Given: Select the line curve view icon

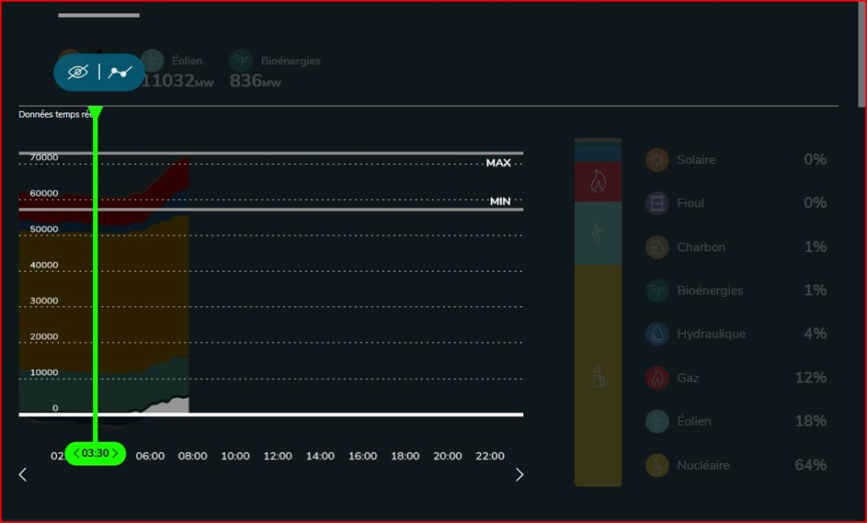Looking at the screenshot, I should 120,72.
